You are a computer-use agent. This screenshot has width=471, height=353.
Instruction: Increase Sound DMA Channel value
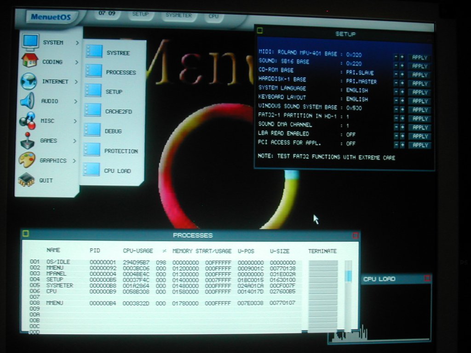coord(402,127)
